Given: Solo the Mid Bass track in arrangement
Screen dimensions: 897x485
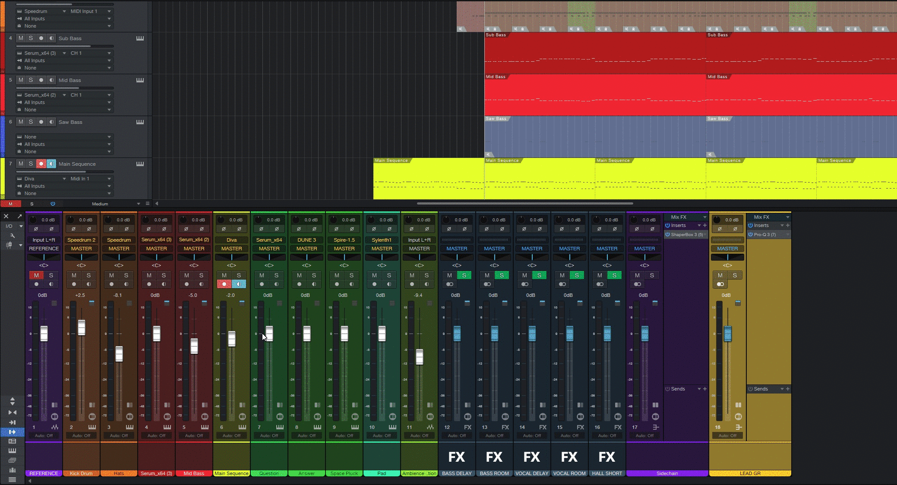Looking at the screenshot, I should [x=31, y=80].
